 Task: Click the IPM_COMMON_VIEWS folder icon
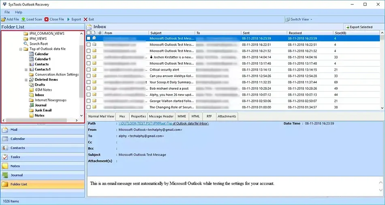pyautogui.click(x=26, y=33)
